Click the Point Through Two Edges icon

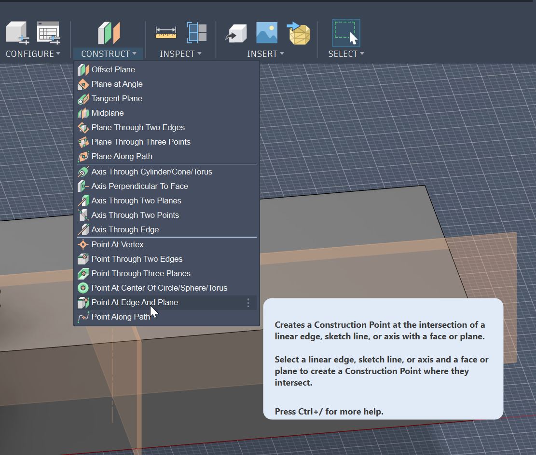pyautogui.click(x=83, y=259)
